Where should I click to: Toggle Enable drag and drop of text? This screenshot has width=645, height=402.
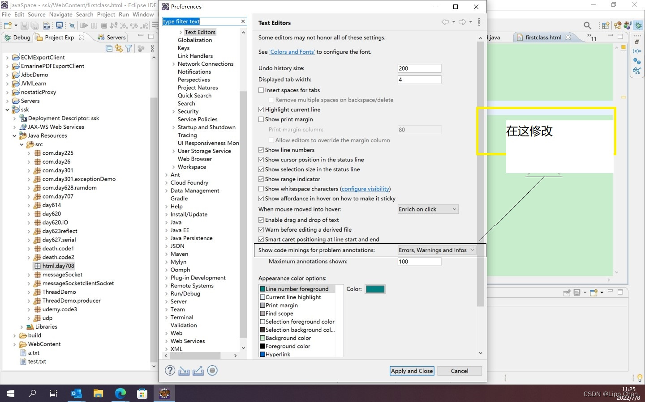(x=261, y=220)
